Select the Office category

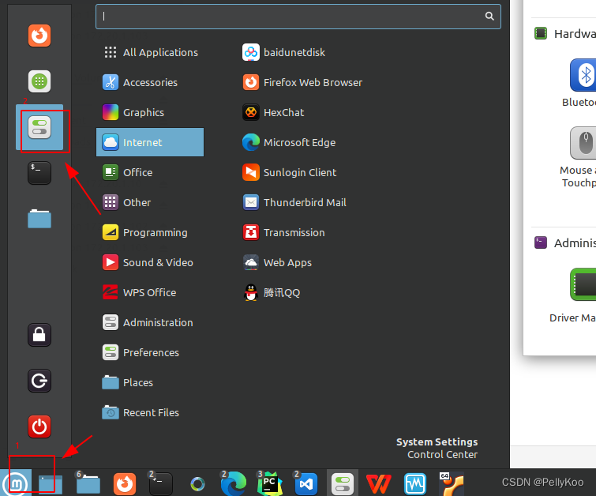pos(150,172)
